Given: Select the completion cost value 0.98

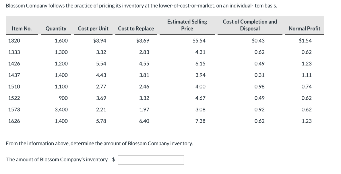Looking at the screenshot, I should [x=259, y=87].
